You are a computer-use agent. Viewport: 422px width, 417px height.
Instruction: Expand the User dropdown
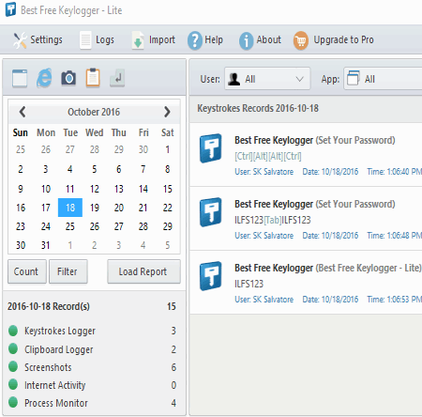point(267,79)
